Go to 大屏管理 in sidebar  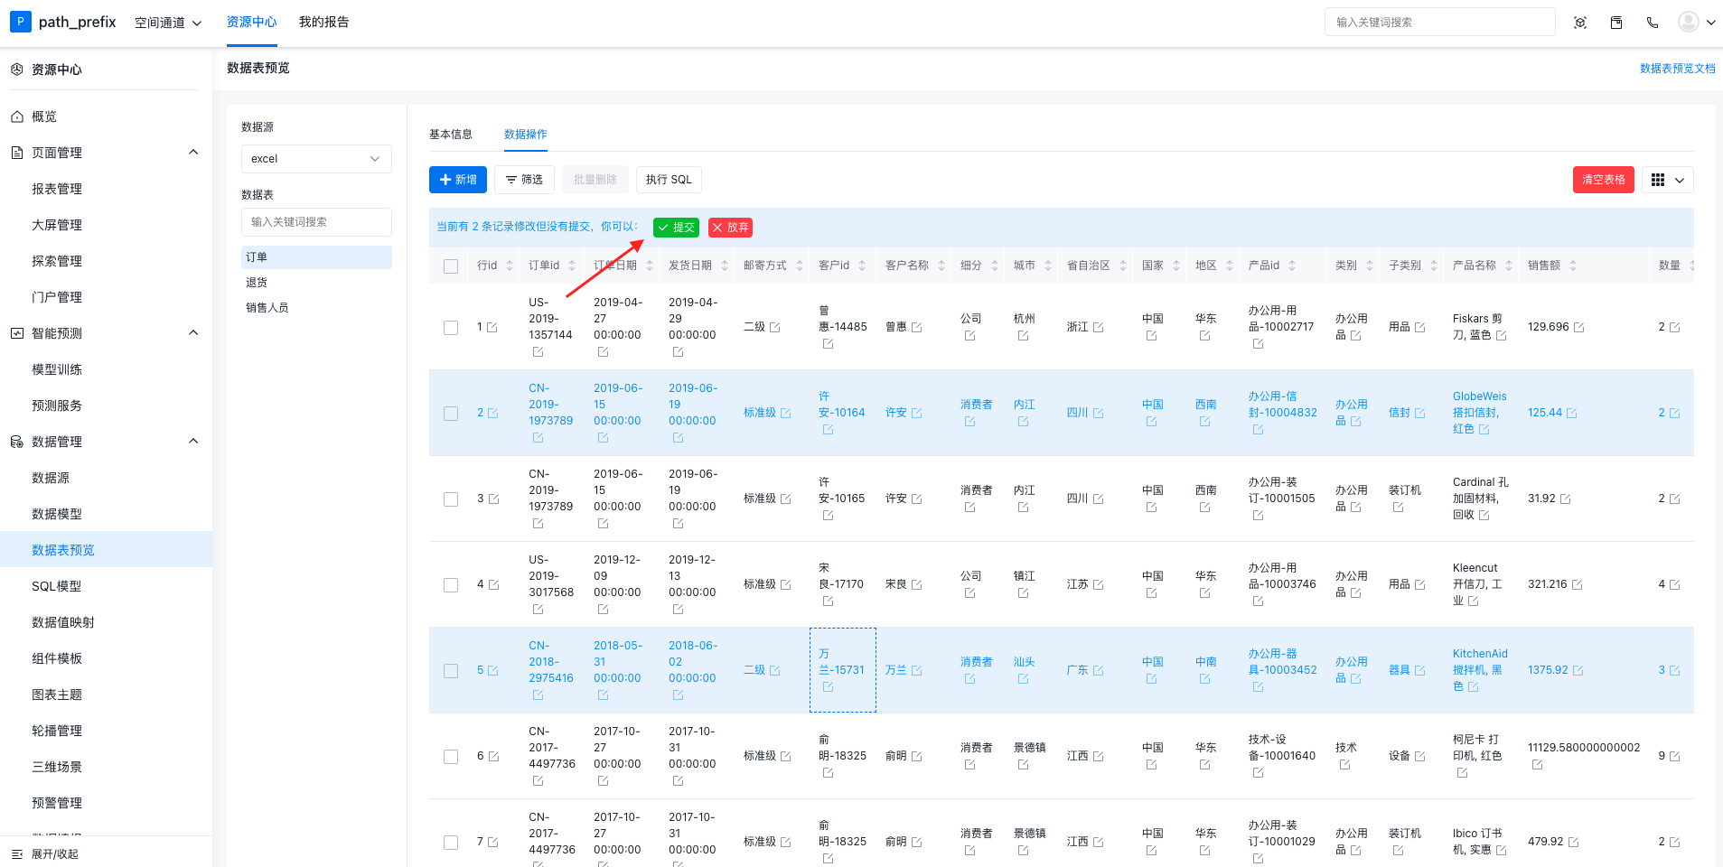(x=57, y=225)
